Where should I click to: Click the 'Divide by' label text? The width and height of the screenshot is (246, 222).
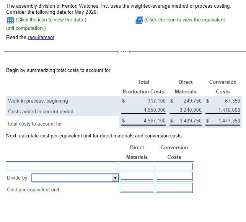tap(17, 178)
